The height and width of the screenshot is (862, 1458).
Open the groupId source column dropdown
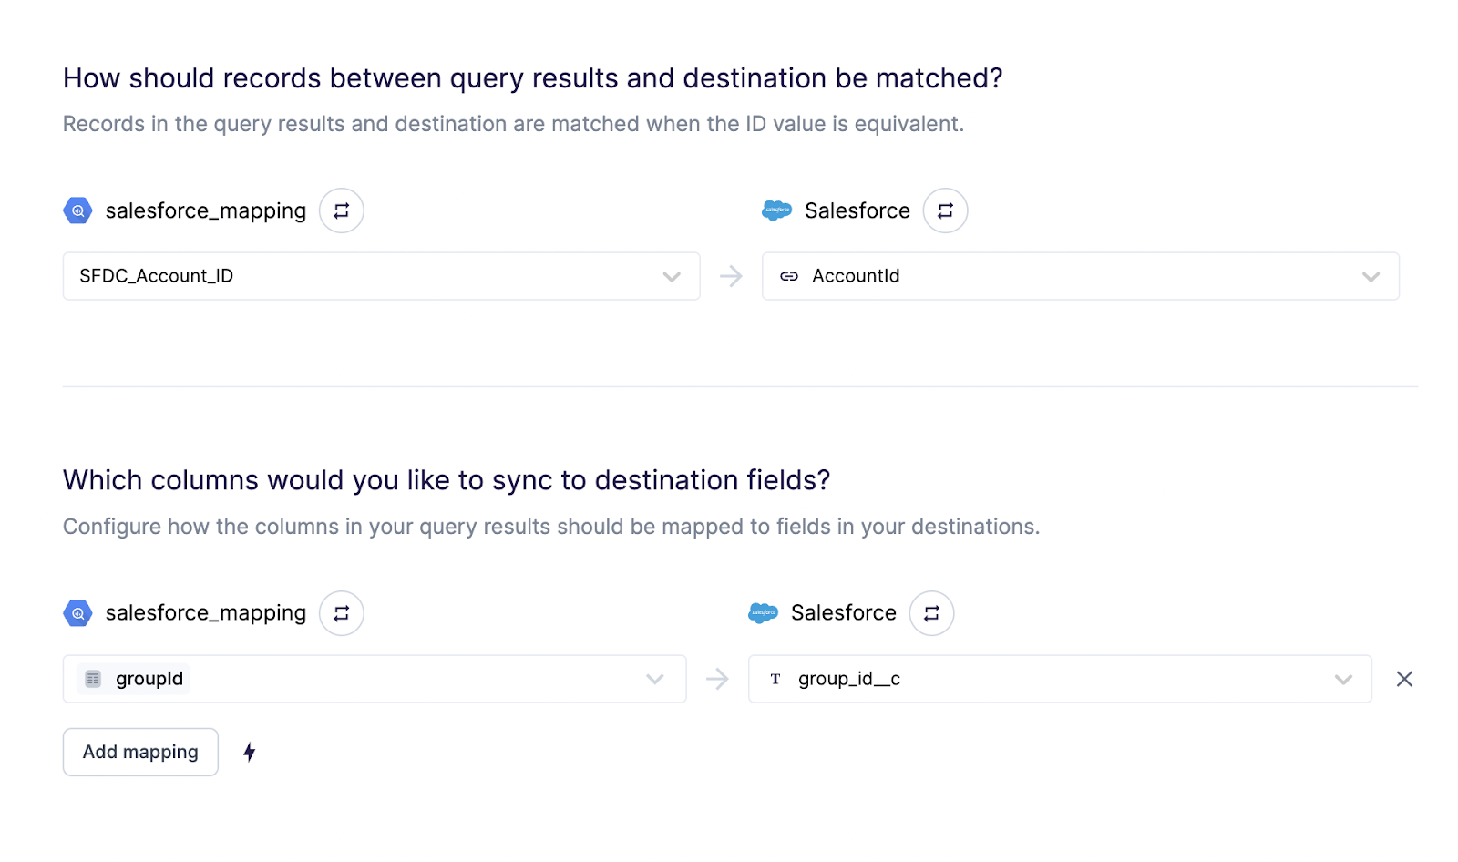pyautogui.click(x=375, y=679)
